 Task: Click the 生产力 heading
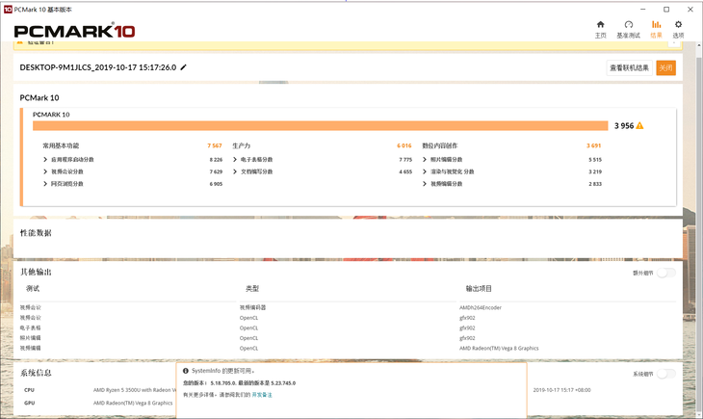241,145
